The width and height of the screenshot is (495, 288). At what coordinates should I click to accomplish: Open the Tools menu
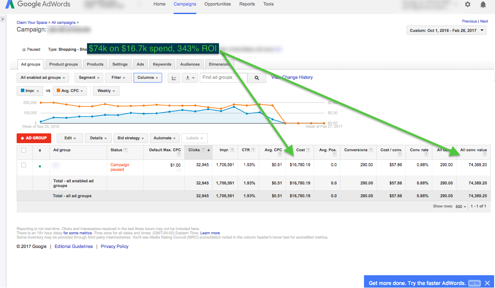coord(268,4)
